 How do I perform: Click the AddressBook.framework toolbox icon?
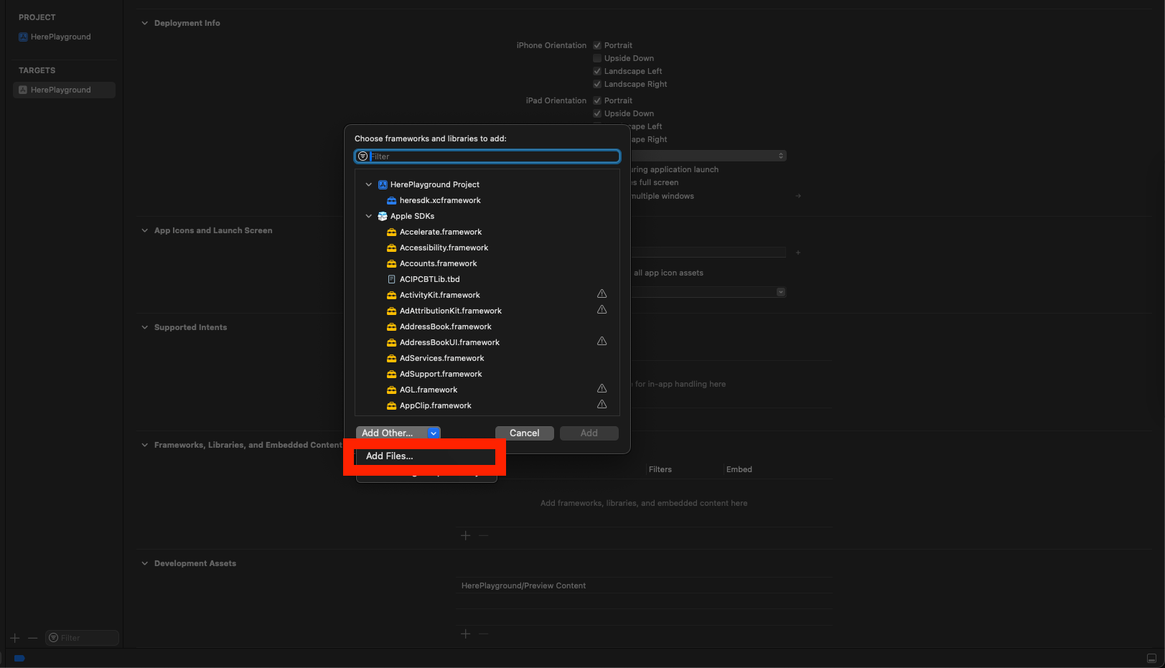(x=391, y=326)
